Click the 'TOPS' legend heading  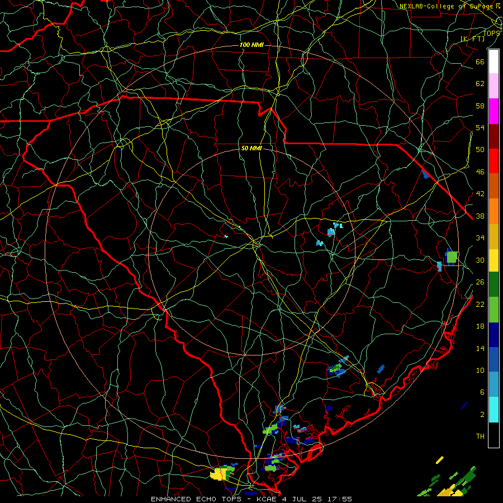pyautogui.click(x=491, y=33)
